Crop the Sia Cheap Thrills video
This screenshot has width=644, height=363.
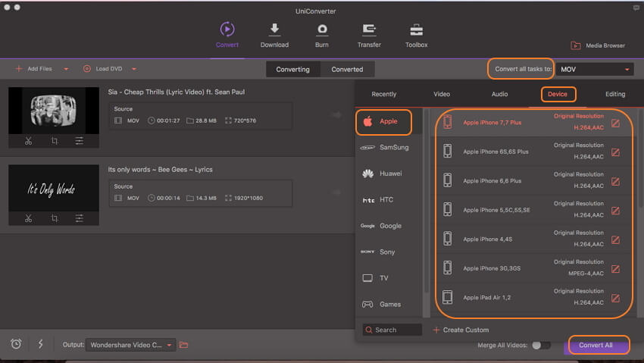(55, 141)
